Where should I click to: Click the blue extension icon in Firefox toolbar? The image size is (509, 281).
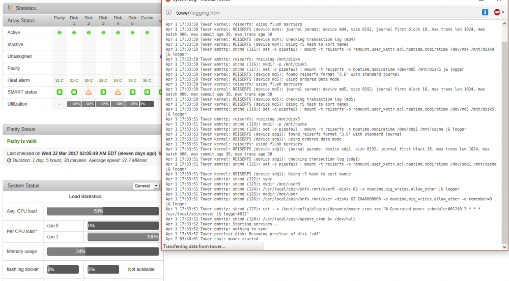[485, 12]
